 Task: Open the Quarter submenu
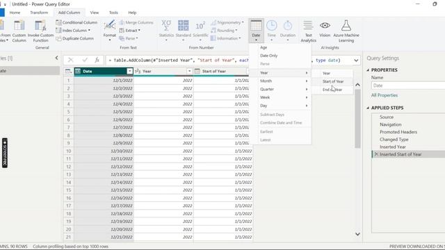click(280, 90)
